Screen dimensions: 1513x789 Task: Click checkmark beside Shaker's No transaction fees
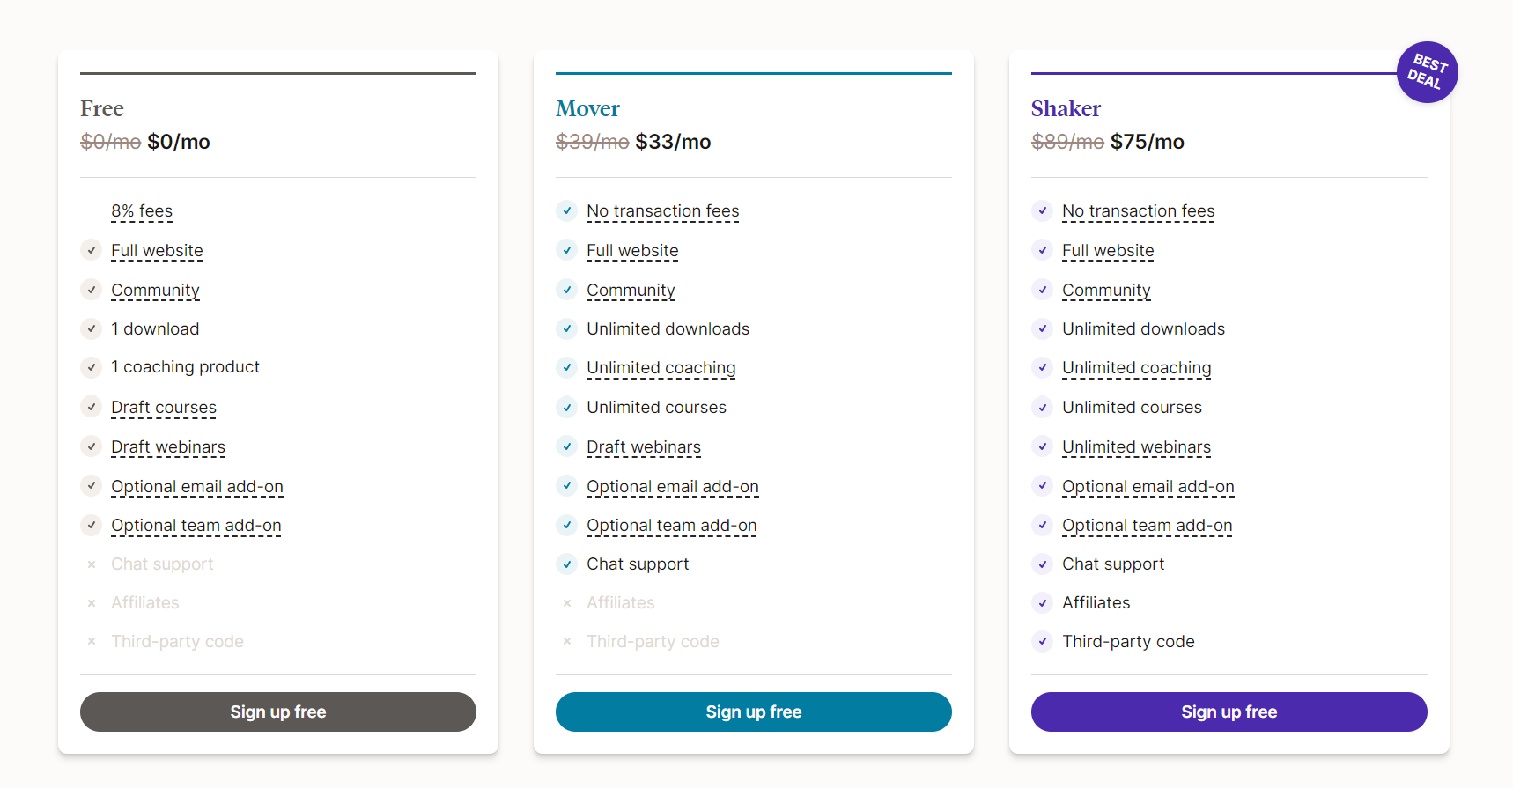(x=1043, y=210)
